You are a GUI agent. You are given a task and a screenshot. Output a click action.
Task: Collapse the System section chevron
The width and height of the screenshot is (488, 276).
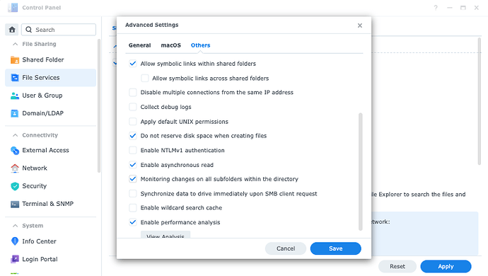[x=15, y=226]
